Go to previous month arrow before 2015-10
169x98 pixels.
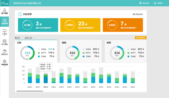point(23,38)
